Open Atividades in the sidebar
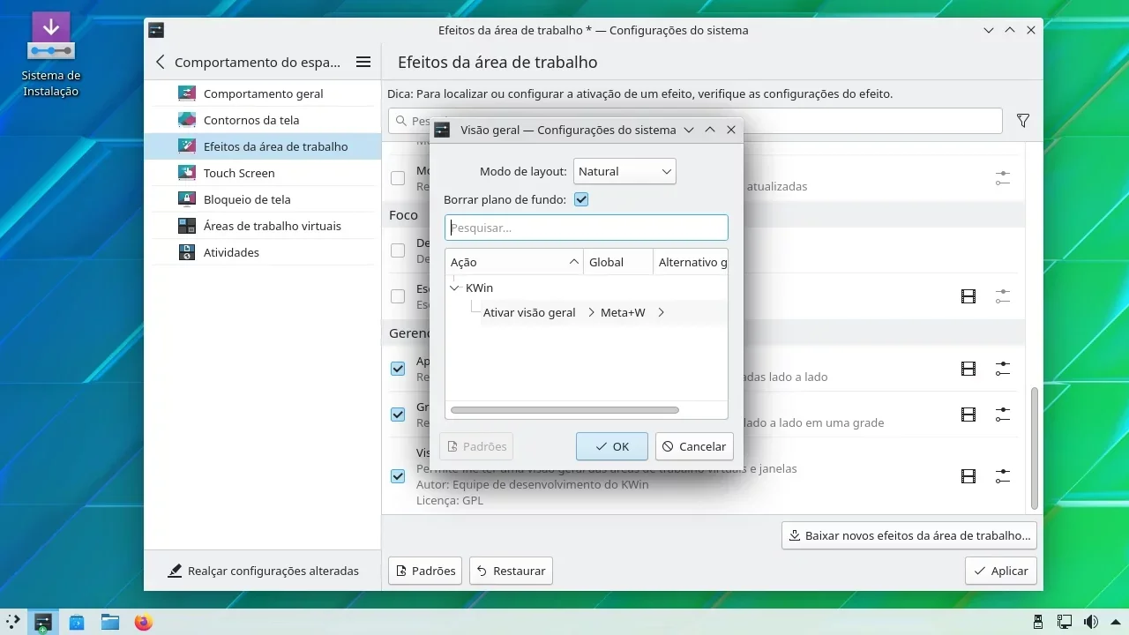 pyautogui.click(x=263, y=252)
